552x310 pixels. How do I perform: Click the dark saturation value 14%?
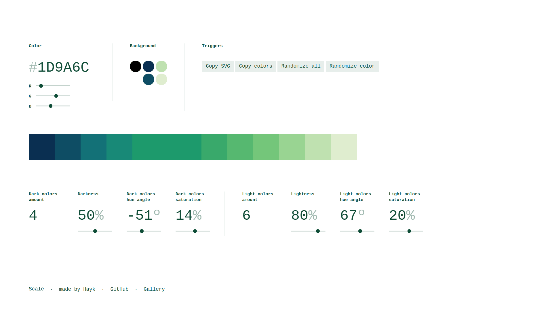[189, 216]
